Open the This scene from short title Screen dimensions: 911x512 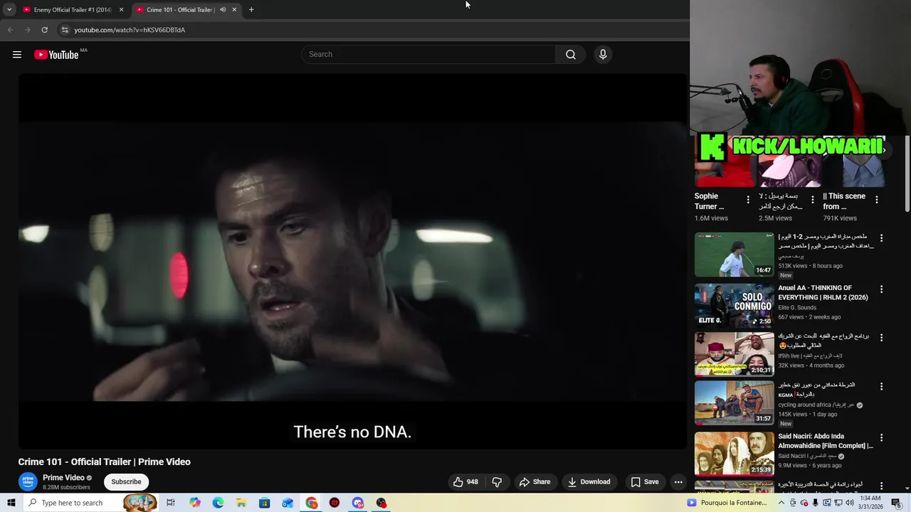pyautogui.click(x=844, y=201)
